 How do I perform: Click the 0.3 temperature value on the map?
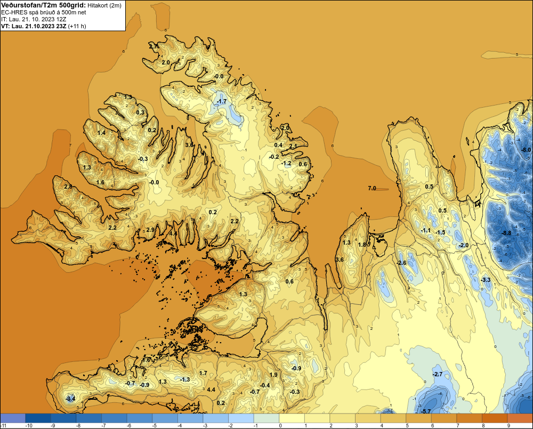tap(140, 112)
